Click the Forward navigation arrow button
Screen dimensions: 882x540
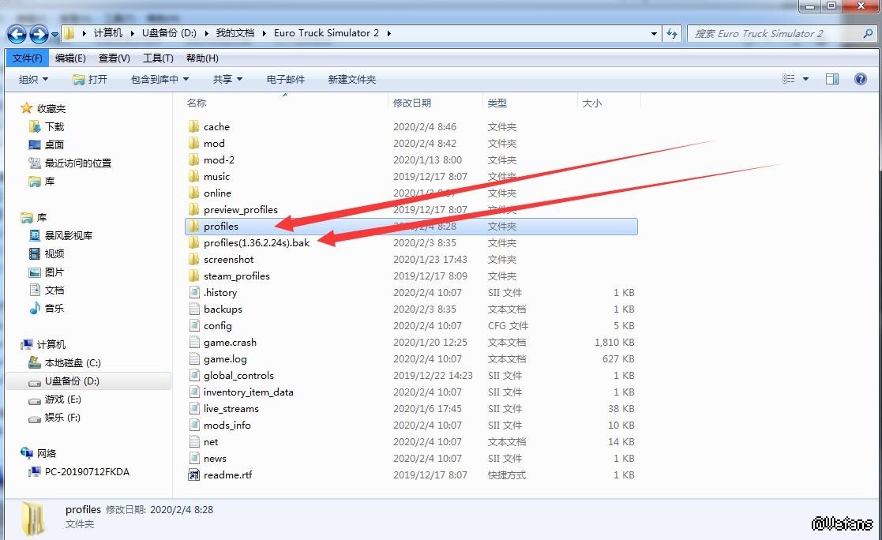(x=38, y=34)
